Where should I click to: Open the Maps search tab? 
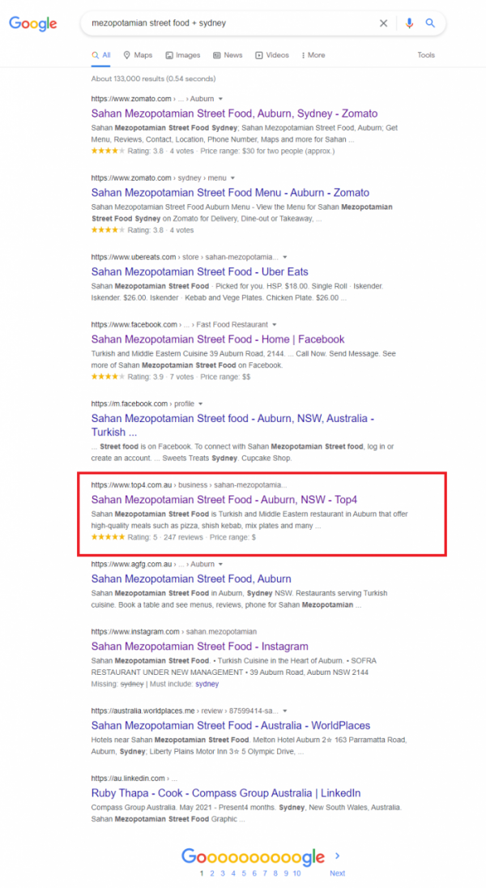138,55
